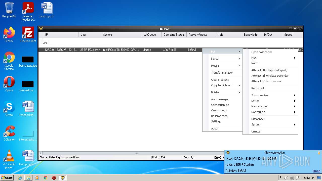Image resolution: width=322 pixels, height=181 pixels.
Task: Select the bestclassic.jpg desktop file
Action: click(28, 62)
